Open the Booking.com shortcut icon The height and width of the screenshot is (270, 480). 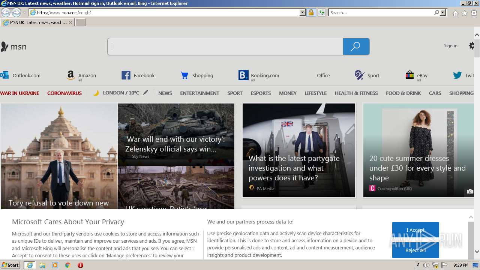point(243,75)
